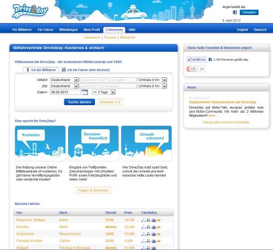Open the ride from Degerloch, Stuttgart
The image size is (273, 250).
(x=31, y=220)
